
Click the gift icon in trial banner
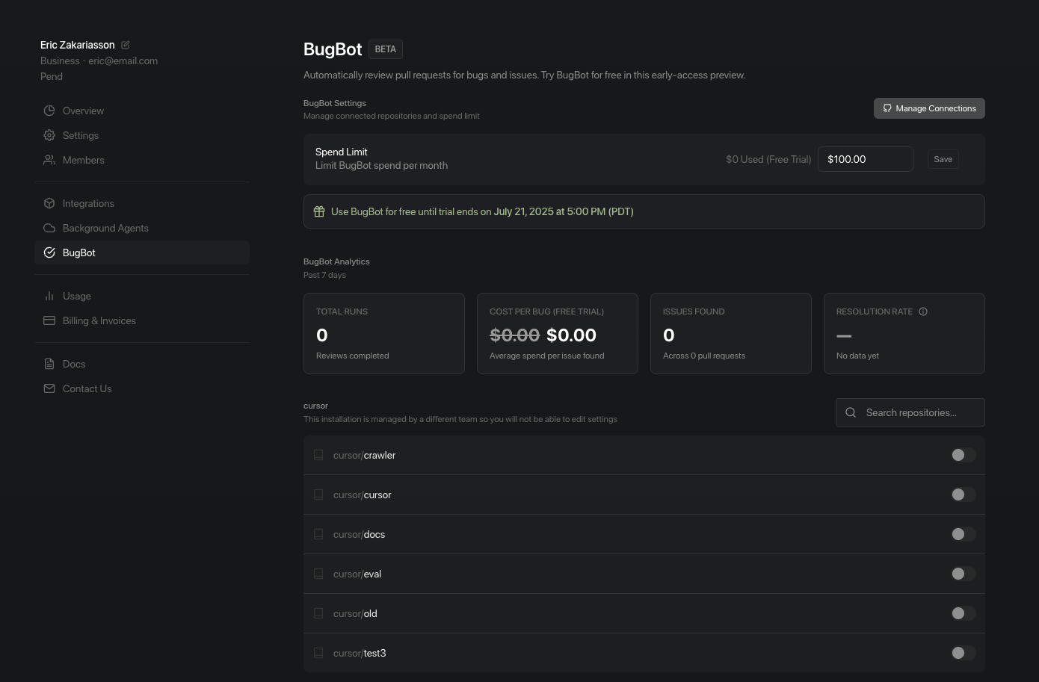coord(319,211)
